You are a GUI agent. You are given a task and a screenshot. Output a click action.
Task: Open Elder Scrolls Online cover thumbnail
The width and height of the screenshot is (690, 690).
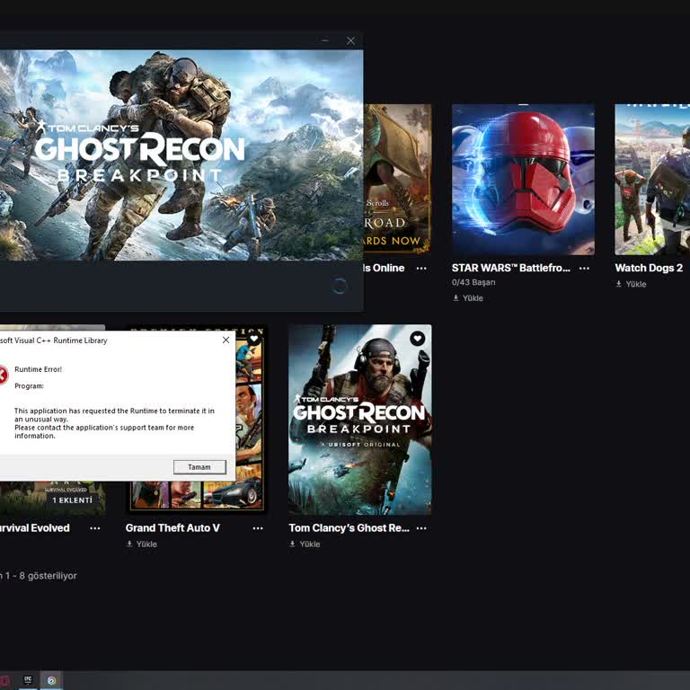point(397,180)
